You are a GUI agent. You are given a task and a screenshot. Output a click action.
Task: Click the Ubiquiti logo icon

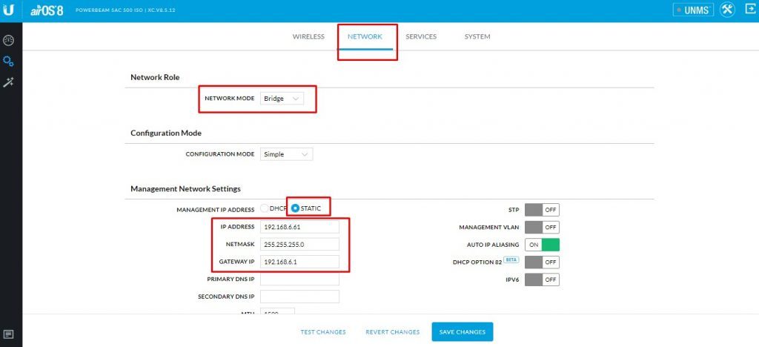pyautogui.click(x=10, y=10)
